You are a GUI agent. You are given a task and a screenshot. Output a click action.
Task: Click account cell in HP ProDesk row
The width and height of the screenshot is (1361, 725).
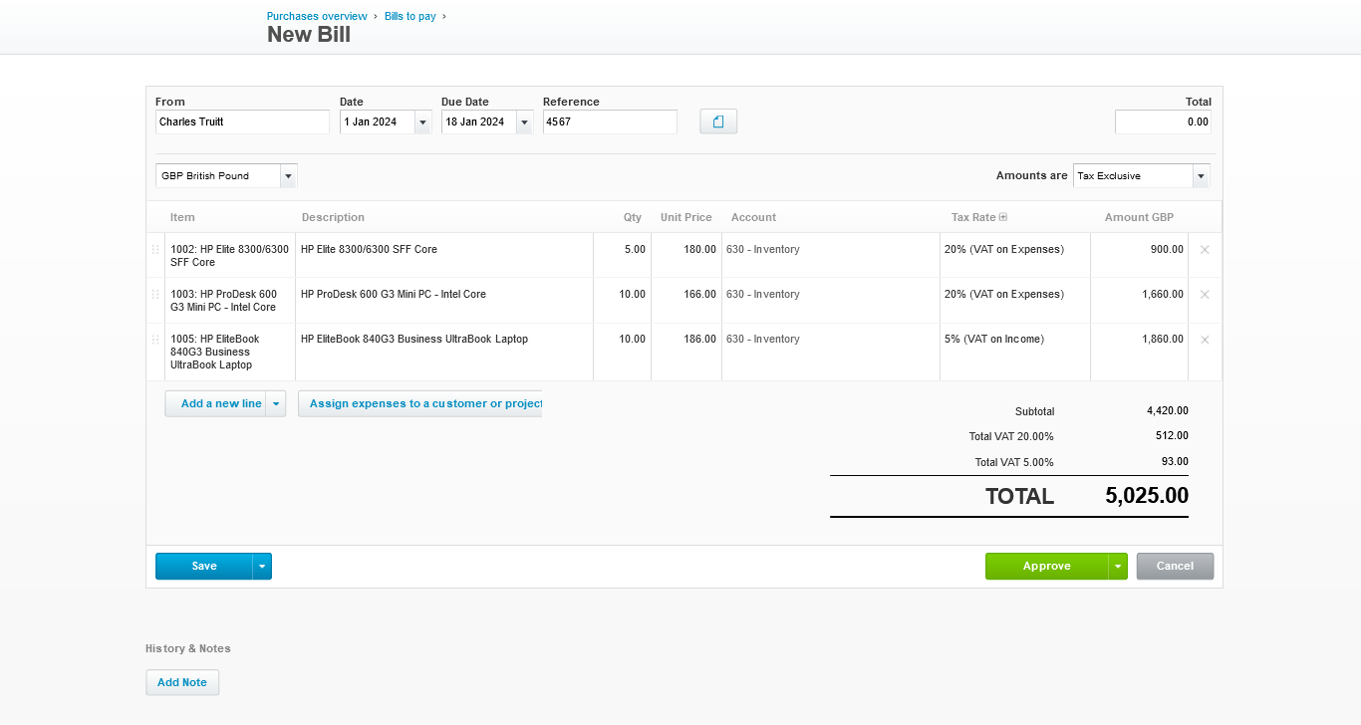(831, 301)
